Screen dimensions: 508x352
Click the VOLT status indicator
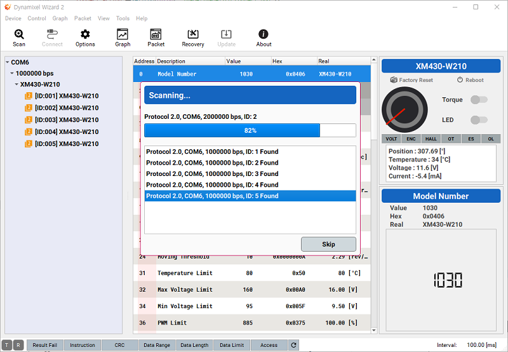click(x=391, y=139)
